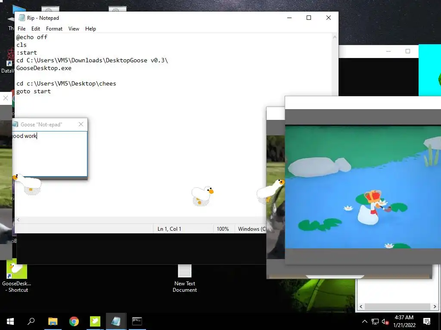This screenshot has width=441, height=330.
Task: Click the "cls" line in Notepad
Action: click(22, 45)
